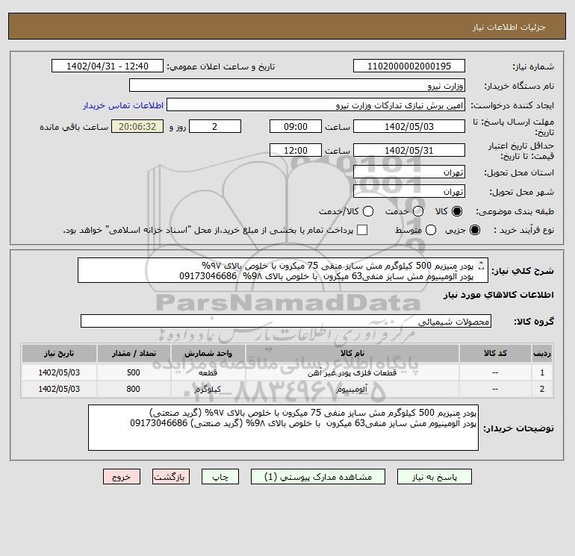
Task: Click quantity 500 in row 1
Action: pos(134,372)
